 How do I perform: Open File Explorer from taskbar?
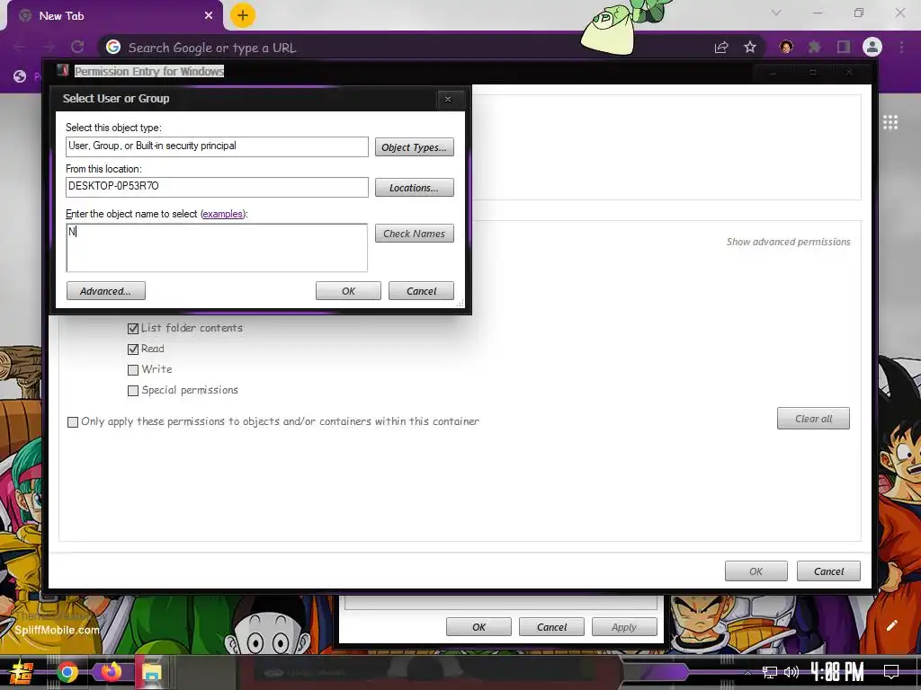151,672
